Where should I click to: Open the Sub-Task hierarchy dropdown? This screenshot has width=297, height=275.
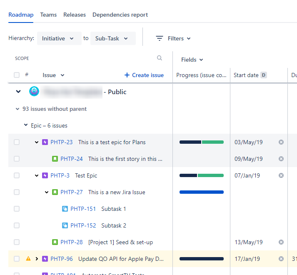pos(113,38)
